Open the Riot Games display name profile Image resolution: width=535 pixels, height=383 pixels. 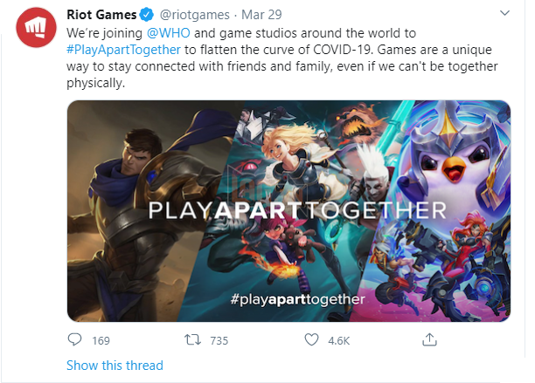(x=101, y=15)
